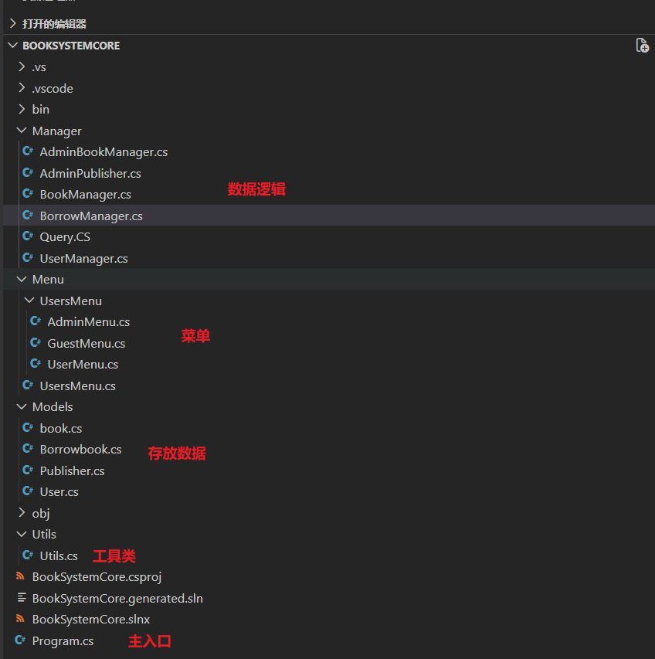655x659 pixels.
Task: Collapse the BOOKSYSTEMCORE root section
Action: point(12,46)
